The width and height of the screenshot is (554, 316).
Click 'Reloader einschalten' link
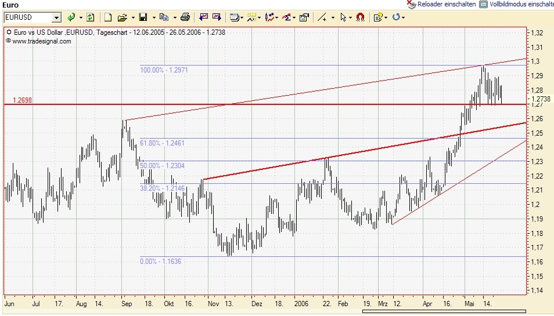click(446, 4)
